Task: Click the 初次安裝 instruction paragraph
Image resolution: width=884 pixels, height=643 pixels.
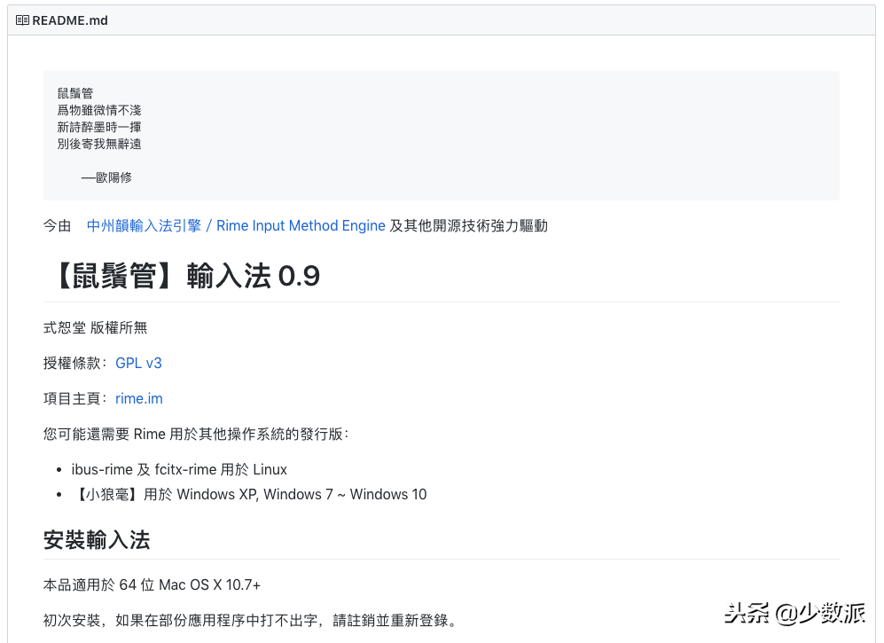Action: pyautogui.click(x=252, y=621)
